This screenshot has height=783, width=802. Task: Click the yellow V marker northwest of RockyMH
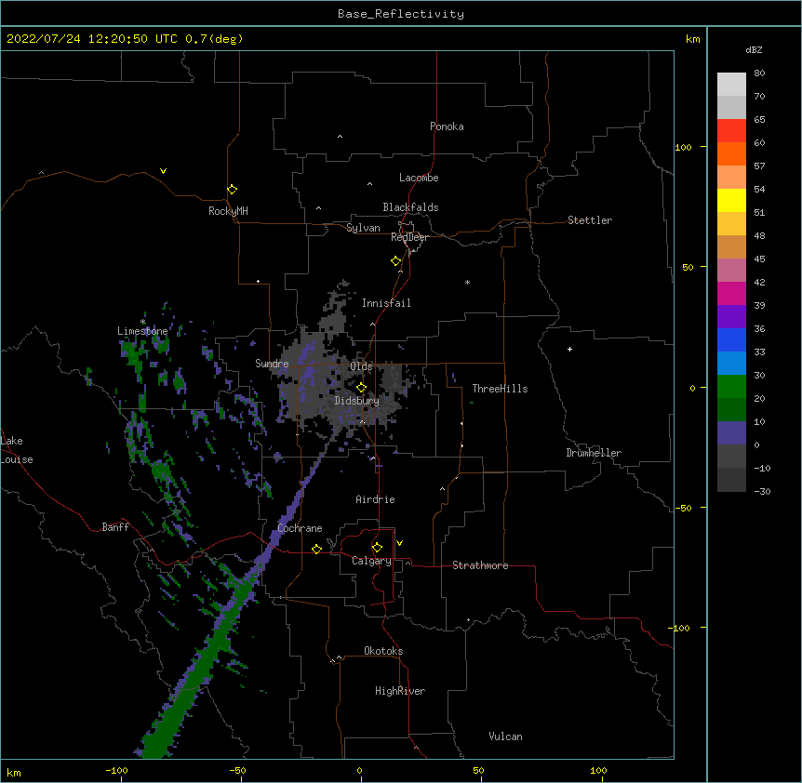pos(163,171)
